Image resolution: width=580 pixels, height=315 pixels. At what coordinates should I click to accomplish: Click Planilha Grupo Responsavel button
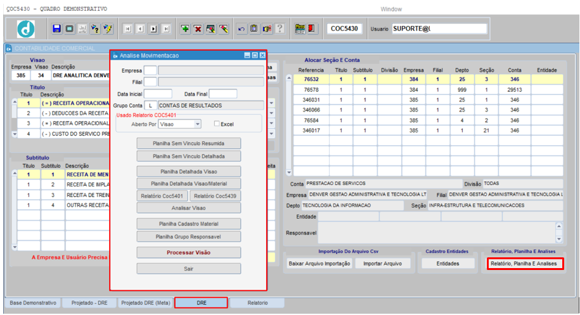(189, 236)
